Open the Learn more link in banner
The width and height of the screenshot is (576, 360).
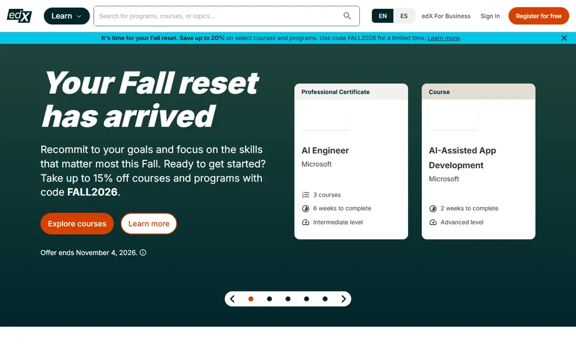tap(444, 38)
